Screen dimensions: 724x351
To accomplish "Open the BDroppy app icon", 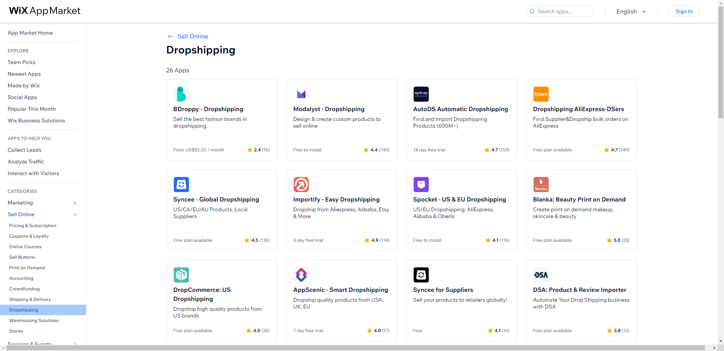I will (x=181, y=94).
